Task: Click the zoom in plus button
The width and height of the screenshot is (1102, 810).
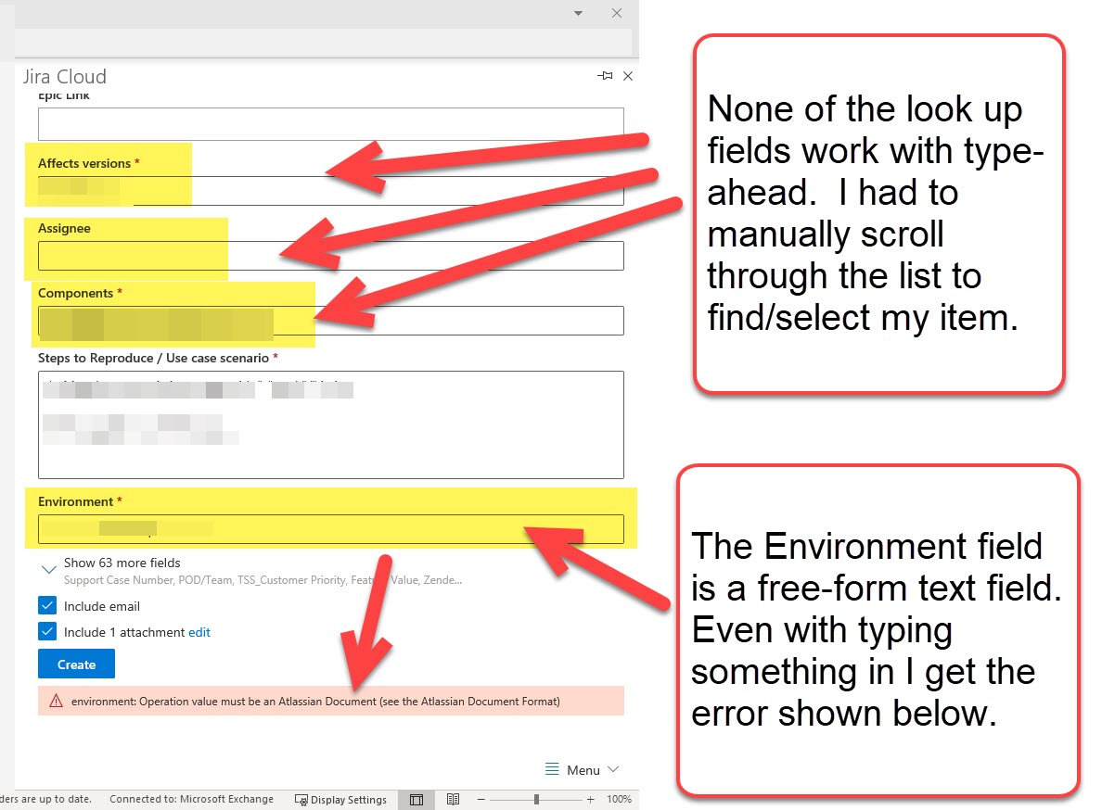Action: coord(590,800)
